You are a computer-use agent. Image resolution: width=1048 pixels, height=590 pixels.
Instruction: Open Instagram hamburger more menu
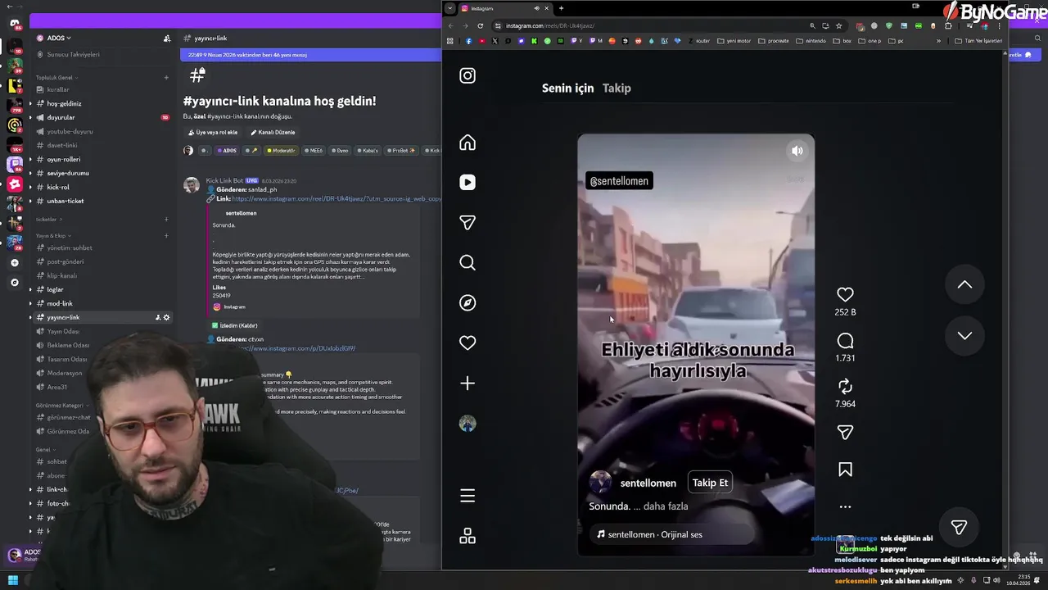pos(468,496)
